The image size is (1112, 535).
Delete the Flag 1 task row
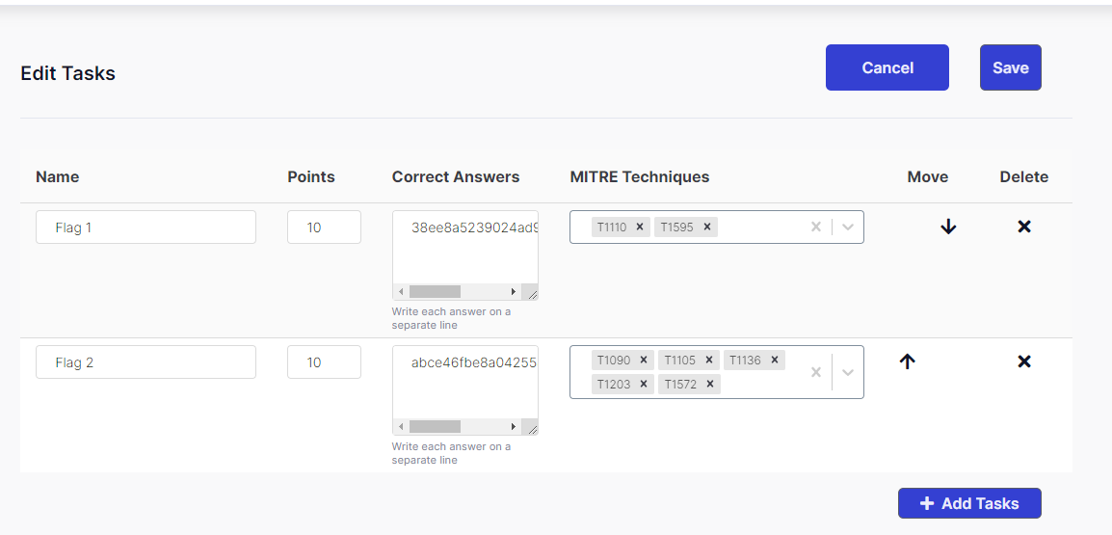[x=1024, y=227]
